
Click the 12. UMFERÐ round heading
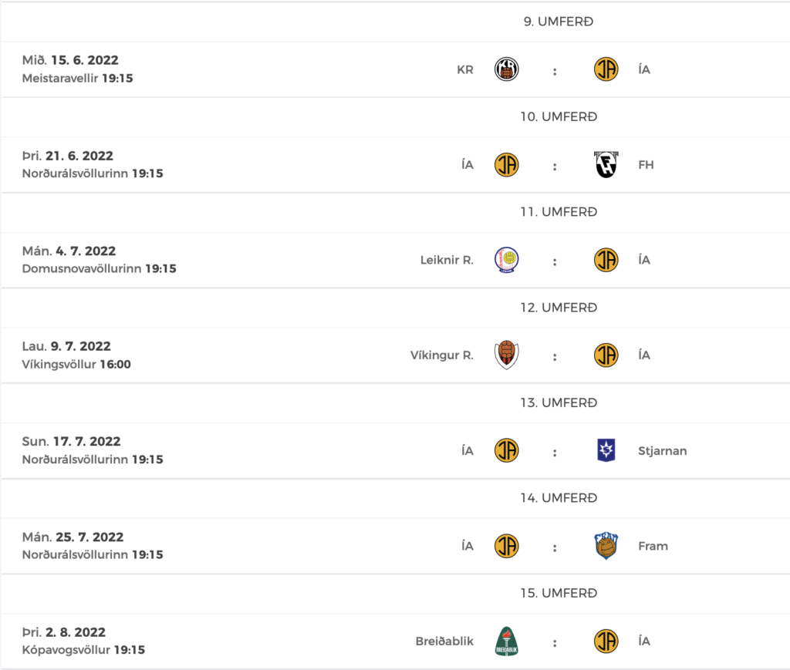[x=559, y=308]
